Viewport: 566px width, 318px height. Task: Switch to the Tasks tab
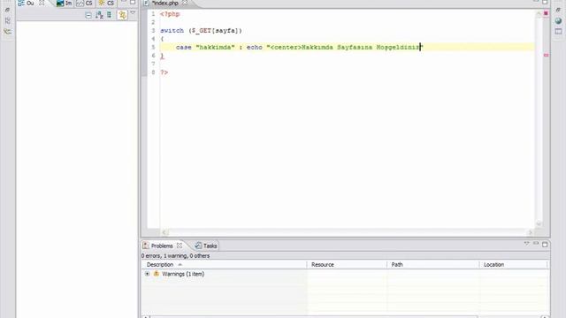tap(206, 246)
